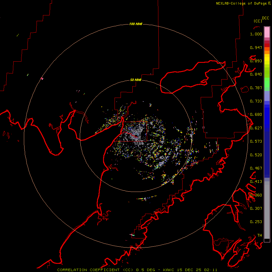Viewport: 272px width, 272px height.
Task: Click the 0.627 scale value
Action: point(256,128)
